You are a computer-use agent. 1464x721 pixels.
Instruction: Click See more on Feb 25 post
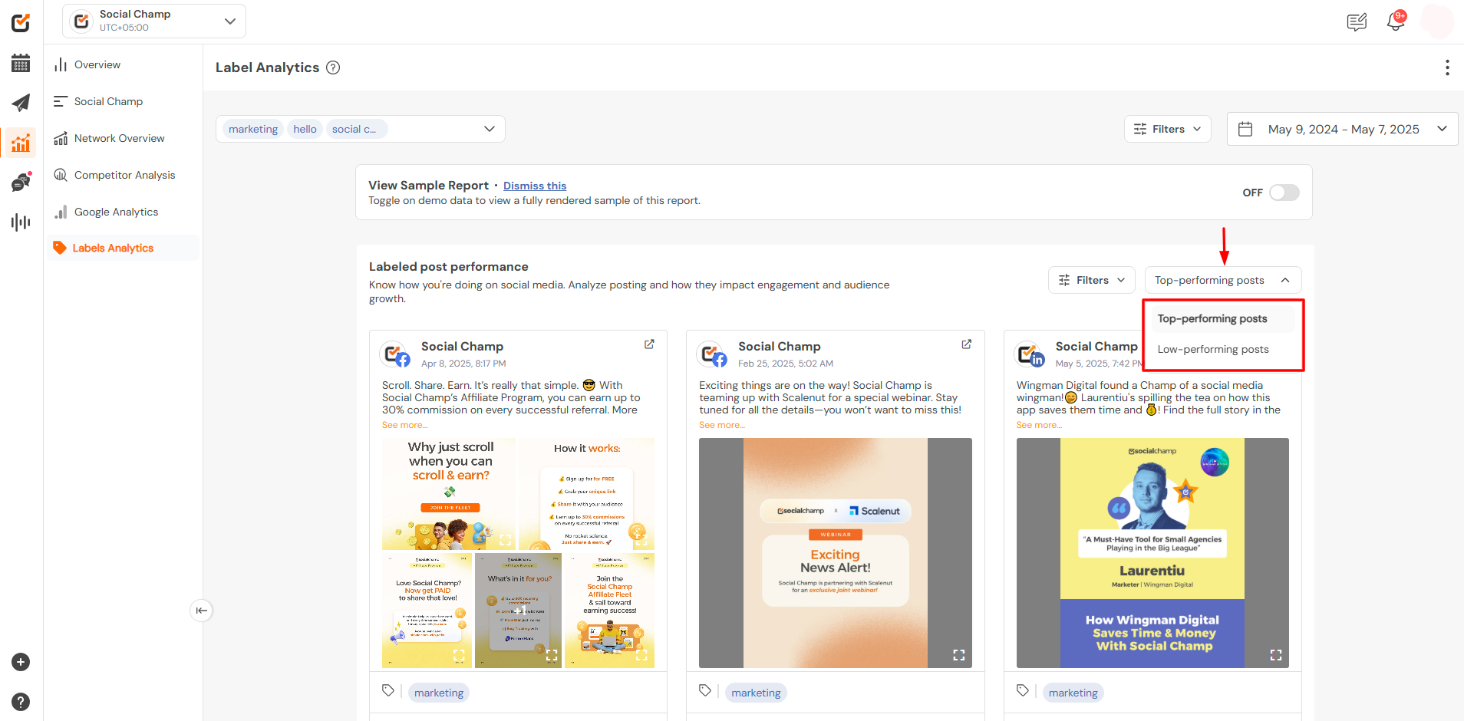pos(722,425)
